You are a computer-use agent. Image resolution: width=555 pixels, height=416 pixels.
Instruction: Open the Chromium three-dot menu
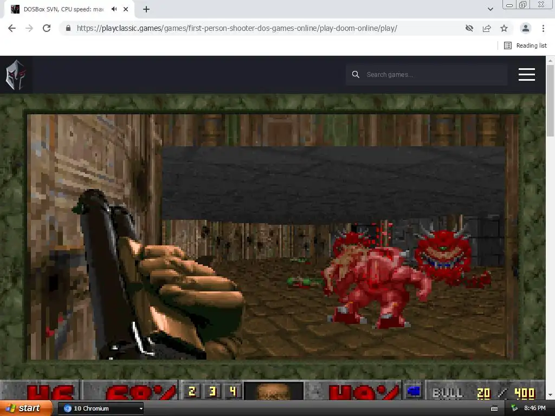[543, 28]
